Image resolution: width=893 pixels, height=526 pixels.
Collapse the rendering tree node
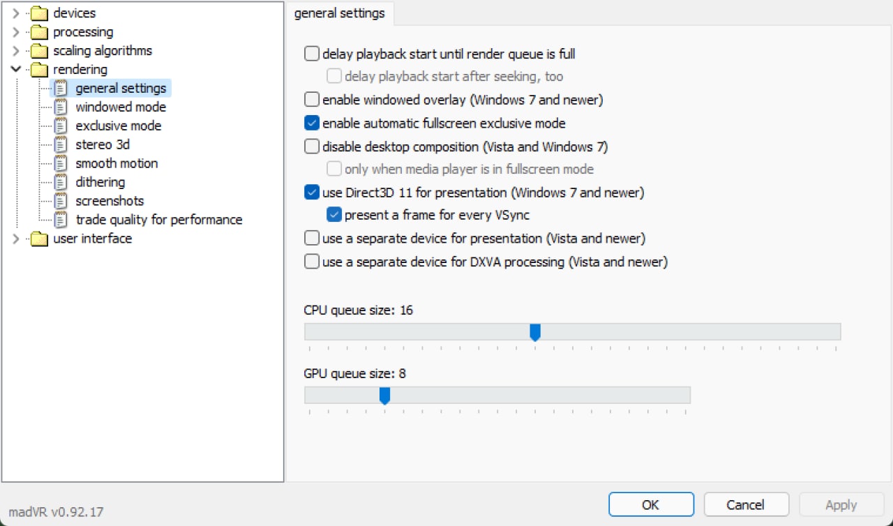coord(16,70)
